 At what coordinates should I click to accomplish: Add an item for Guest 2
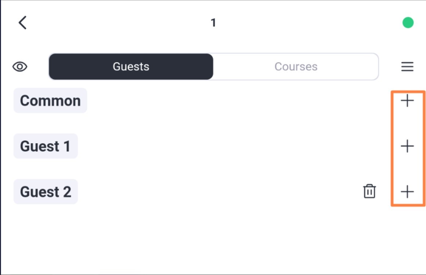pyautogui.click(x=407, y=192)
